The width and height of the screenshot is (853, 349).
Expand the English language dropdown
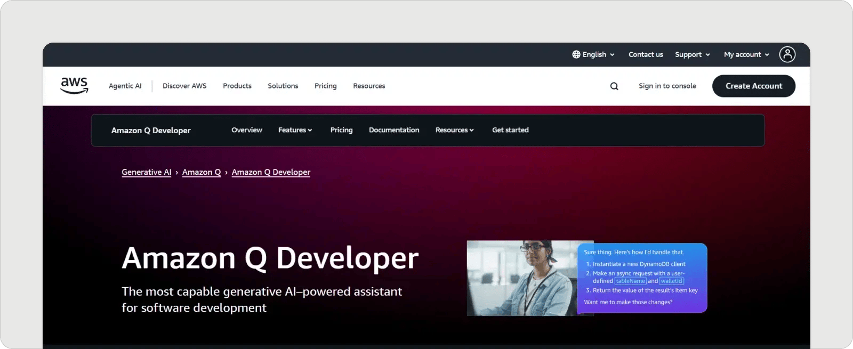point(593,54)
